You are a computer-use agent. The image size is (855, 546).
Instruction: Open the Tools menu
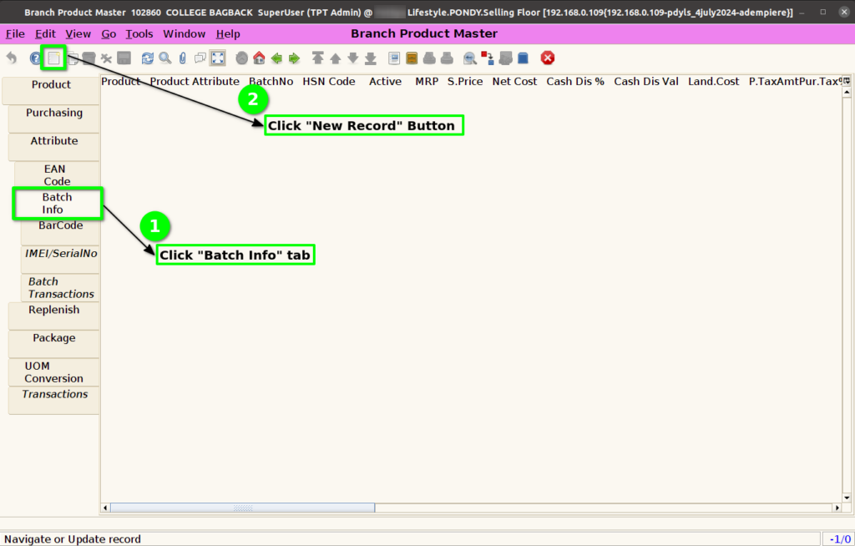click(x=139, y=34)
